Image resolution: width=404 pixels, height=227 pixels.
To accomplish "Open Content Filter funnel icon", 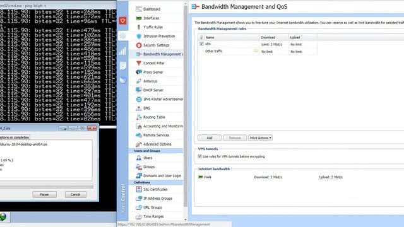I will tap(139, 63).
